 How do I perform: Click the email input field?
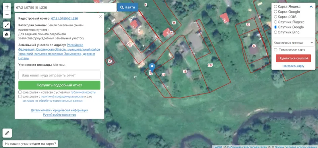59,75
